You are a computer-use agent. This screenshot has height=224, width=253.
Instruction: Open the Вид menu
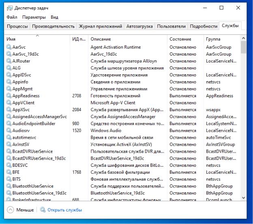54,17
